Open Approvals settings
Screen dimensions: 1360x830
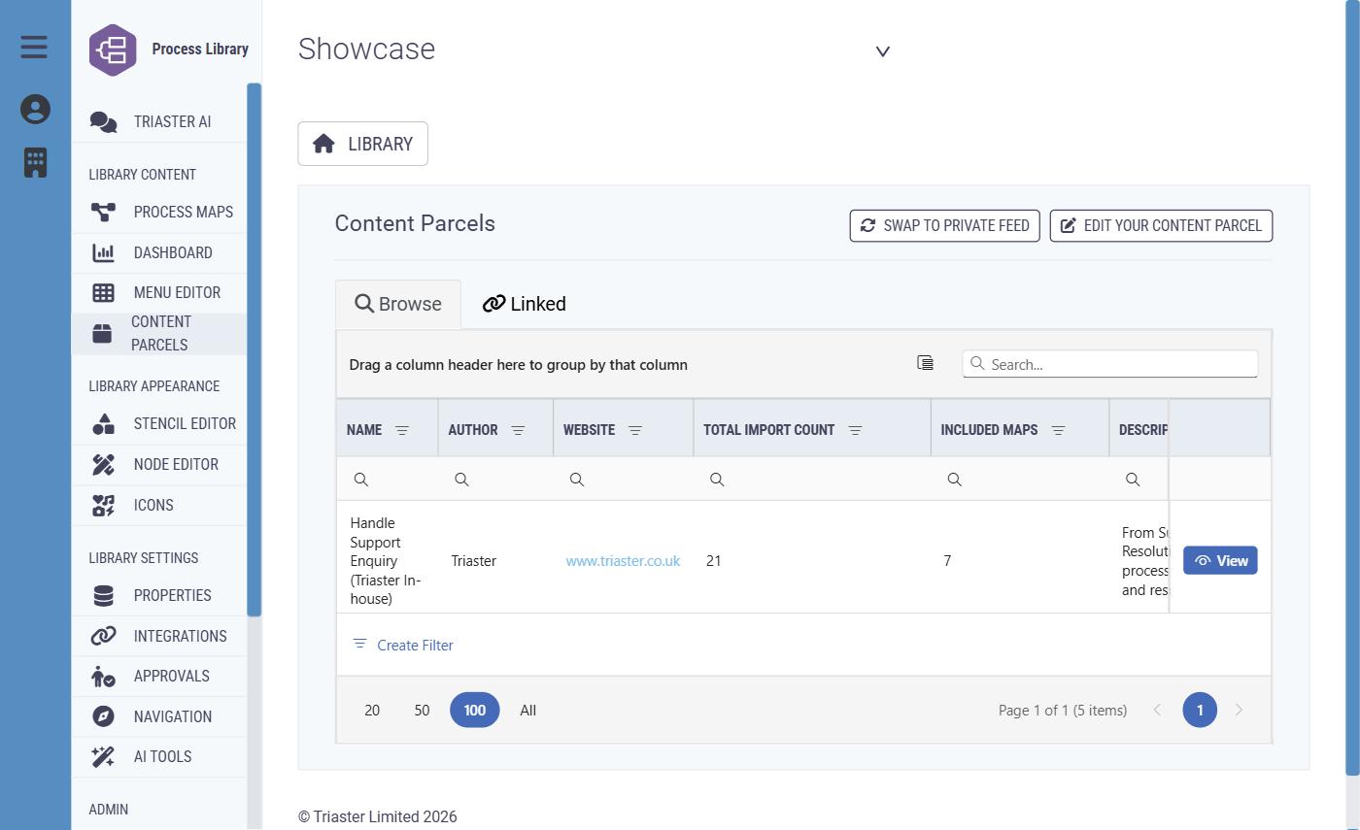coord(159,676)
